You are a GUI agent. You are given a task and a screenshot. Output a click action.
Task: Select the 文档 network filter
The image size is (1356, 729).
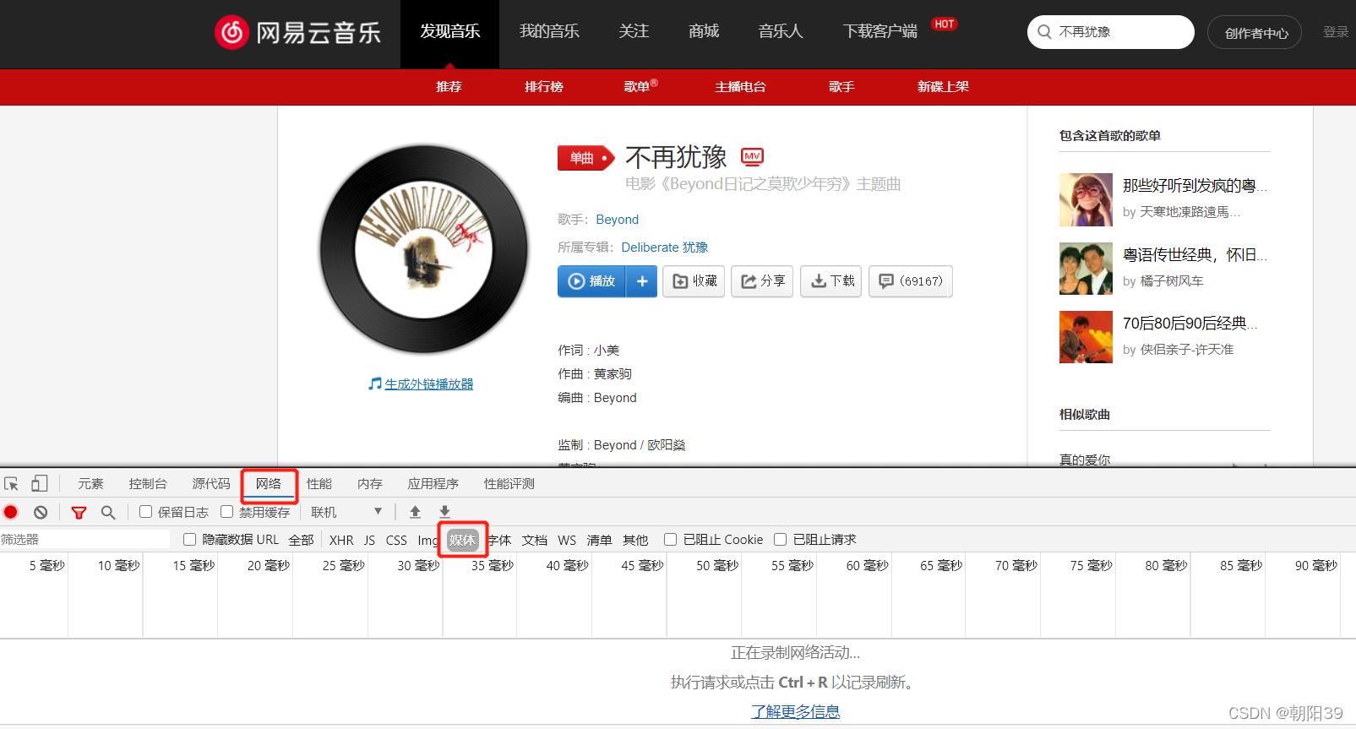[535, 541]
